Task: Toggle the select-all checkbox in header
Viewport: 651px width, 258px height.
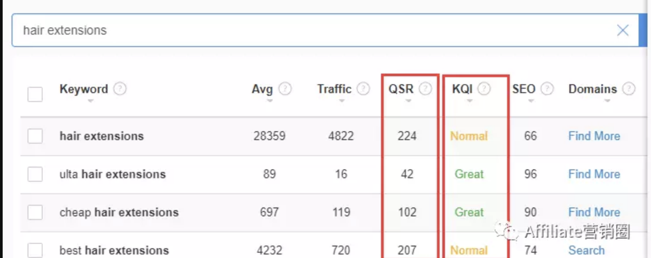Action: pyautogui.click(x=35, y=94)
